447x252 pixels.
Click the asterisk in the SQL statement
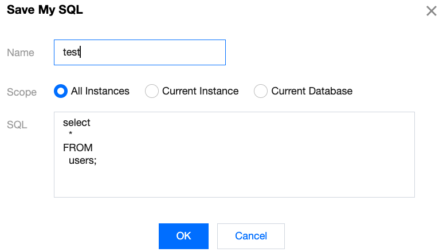coord(70,135)
